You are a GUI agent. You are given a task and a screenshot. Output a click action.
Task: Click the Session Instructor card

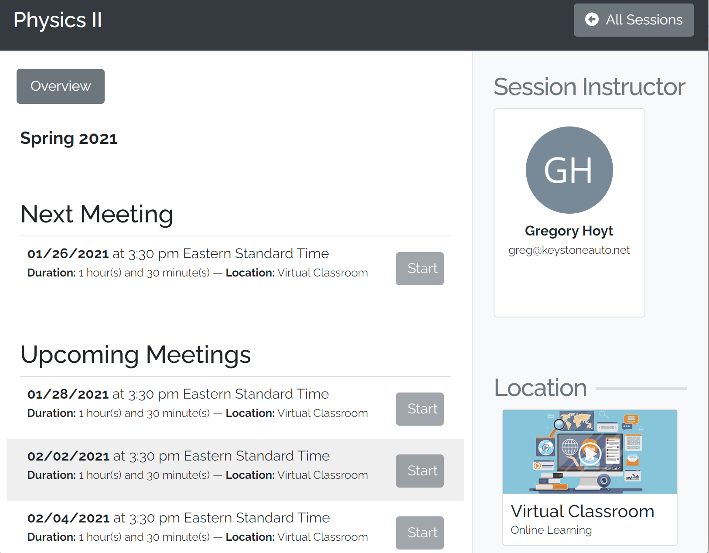coord(569,213)
